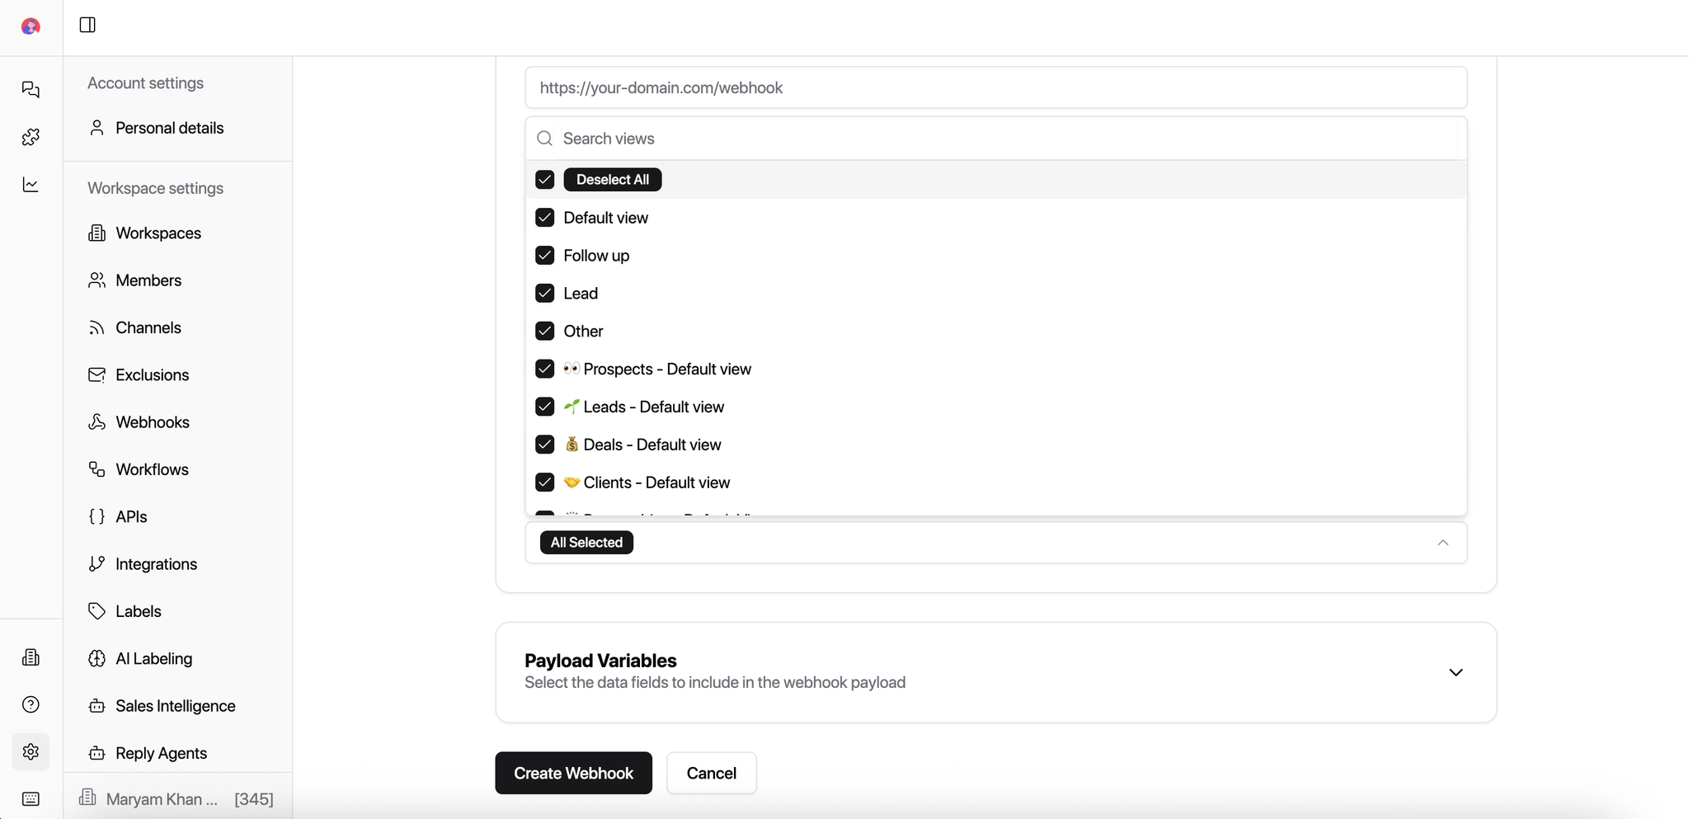This screenshot has height=819, width=1689.
Task: Collapse the views list via the chevron
Action: [1442, 542]
